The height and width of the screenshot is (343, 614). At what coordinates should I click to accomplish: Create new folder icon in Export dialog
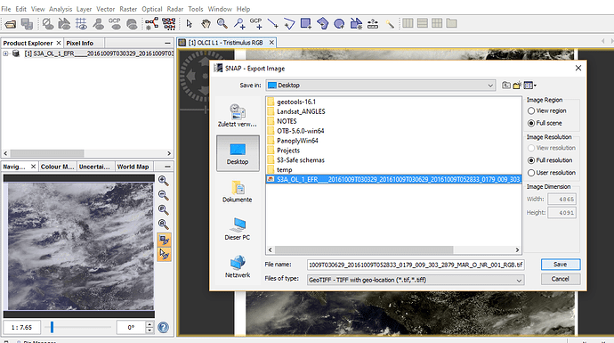point(517,85)
